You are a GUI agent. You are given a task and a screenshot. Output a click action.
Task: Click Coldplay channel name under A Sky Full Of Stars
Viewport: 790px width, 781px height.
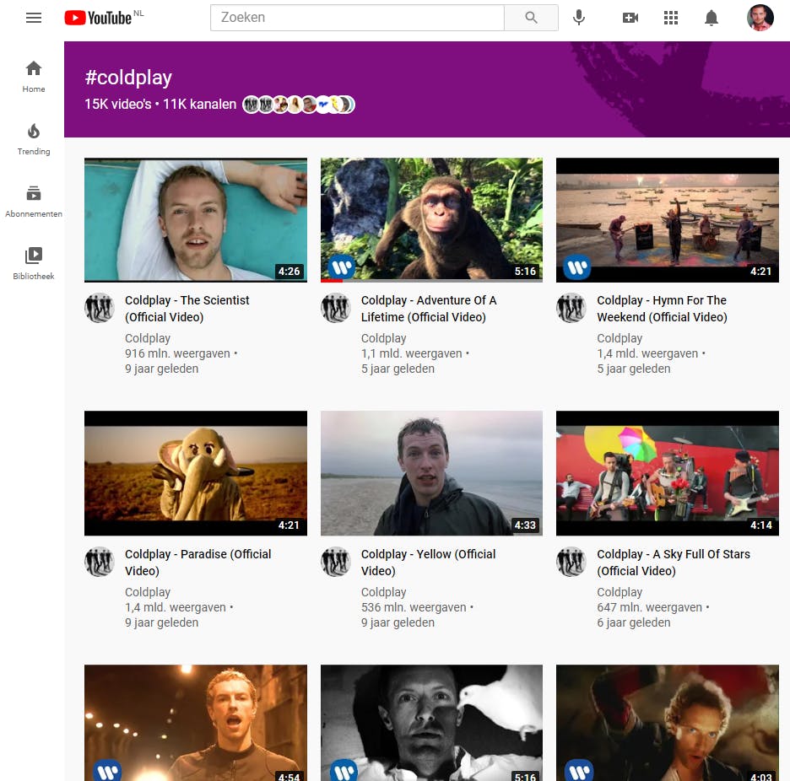[x=620, y=592]
